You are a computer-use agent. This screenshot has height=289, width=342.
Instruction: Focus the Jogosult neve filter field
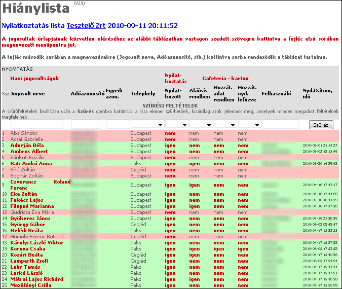coord(37,124)
